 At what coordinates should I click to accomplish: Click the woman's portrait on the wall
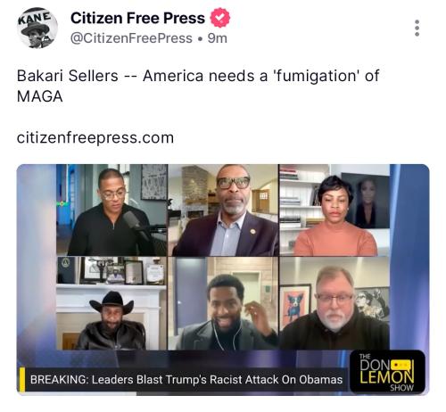[367, 202]
